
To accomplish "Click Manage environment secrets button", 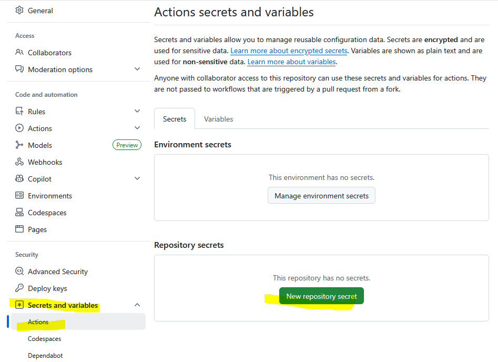I will click(x=321, y=196).
